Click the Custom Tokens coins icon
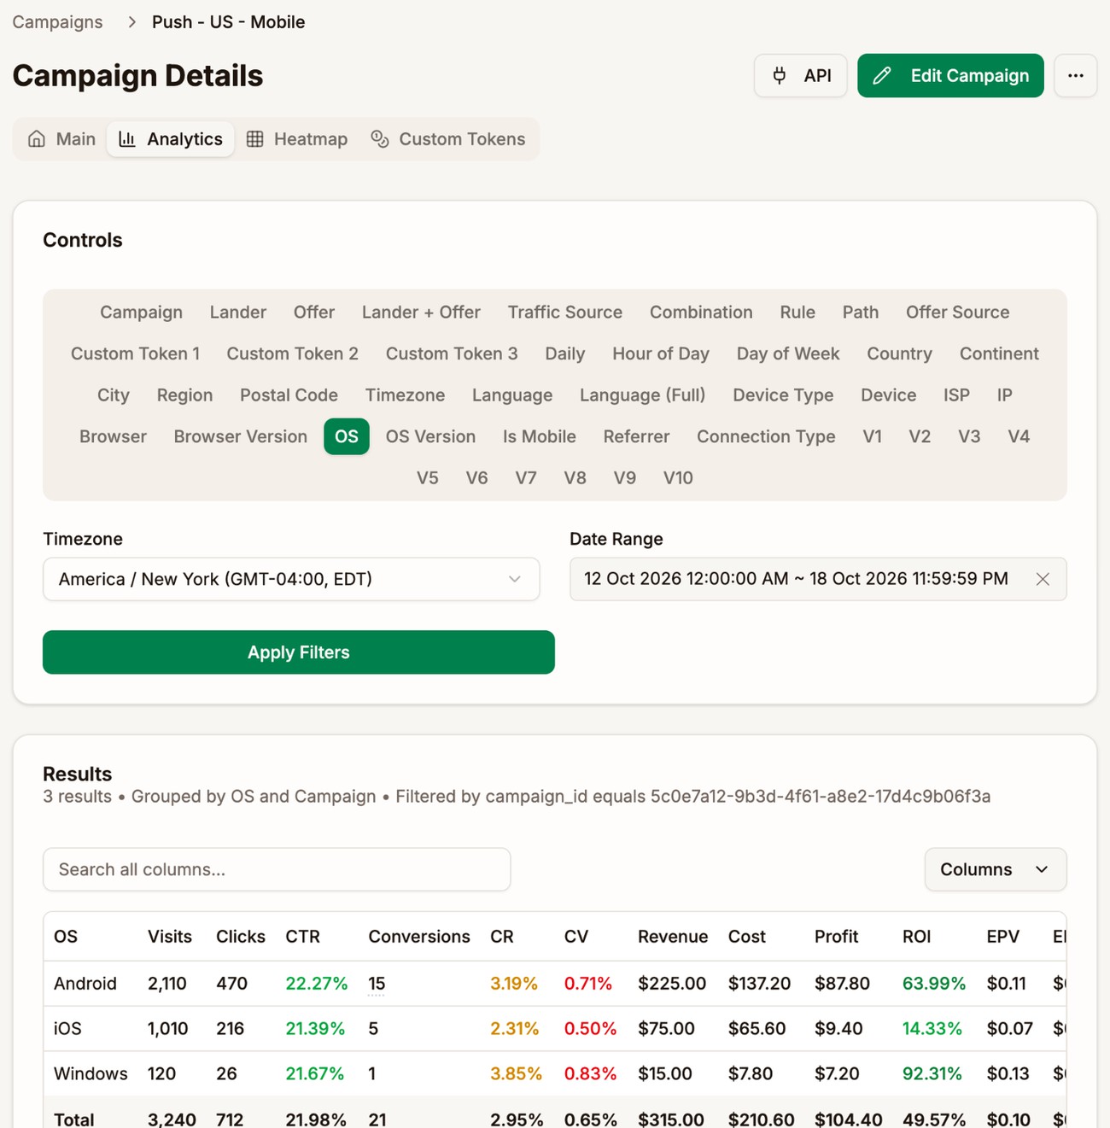Viewport: 1110px width, 1128px height. tap(380, 139)
